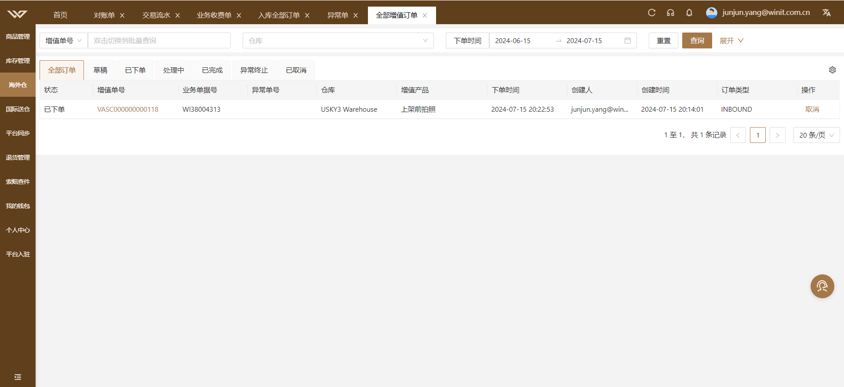This screenshot has width=844, height=387.
Task: Close the 交易流水 tab
Action: point(178,15)
